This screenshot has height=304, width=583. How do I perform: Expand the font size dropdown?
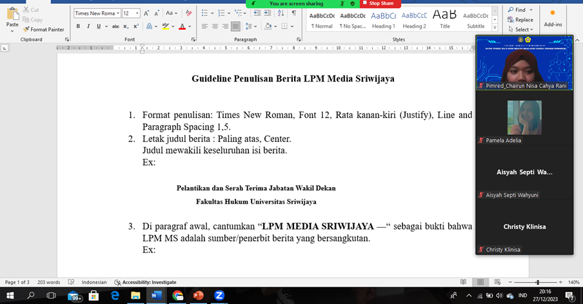137,13
